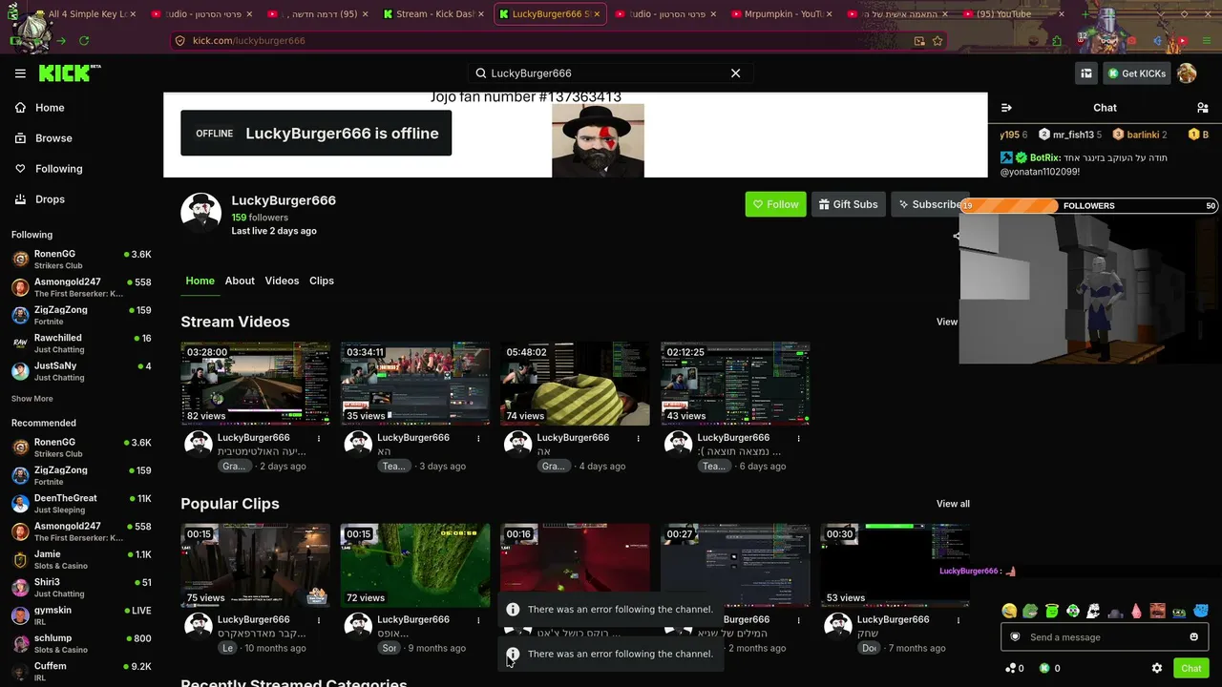This screenshot has height=687, width=1222.
Task: Open the 05:48:02 stream video thumbnail
Action: [x=575, y=384]
